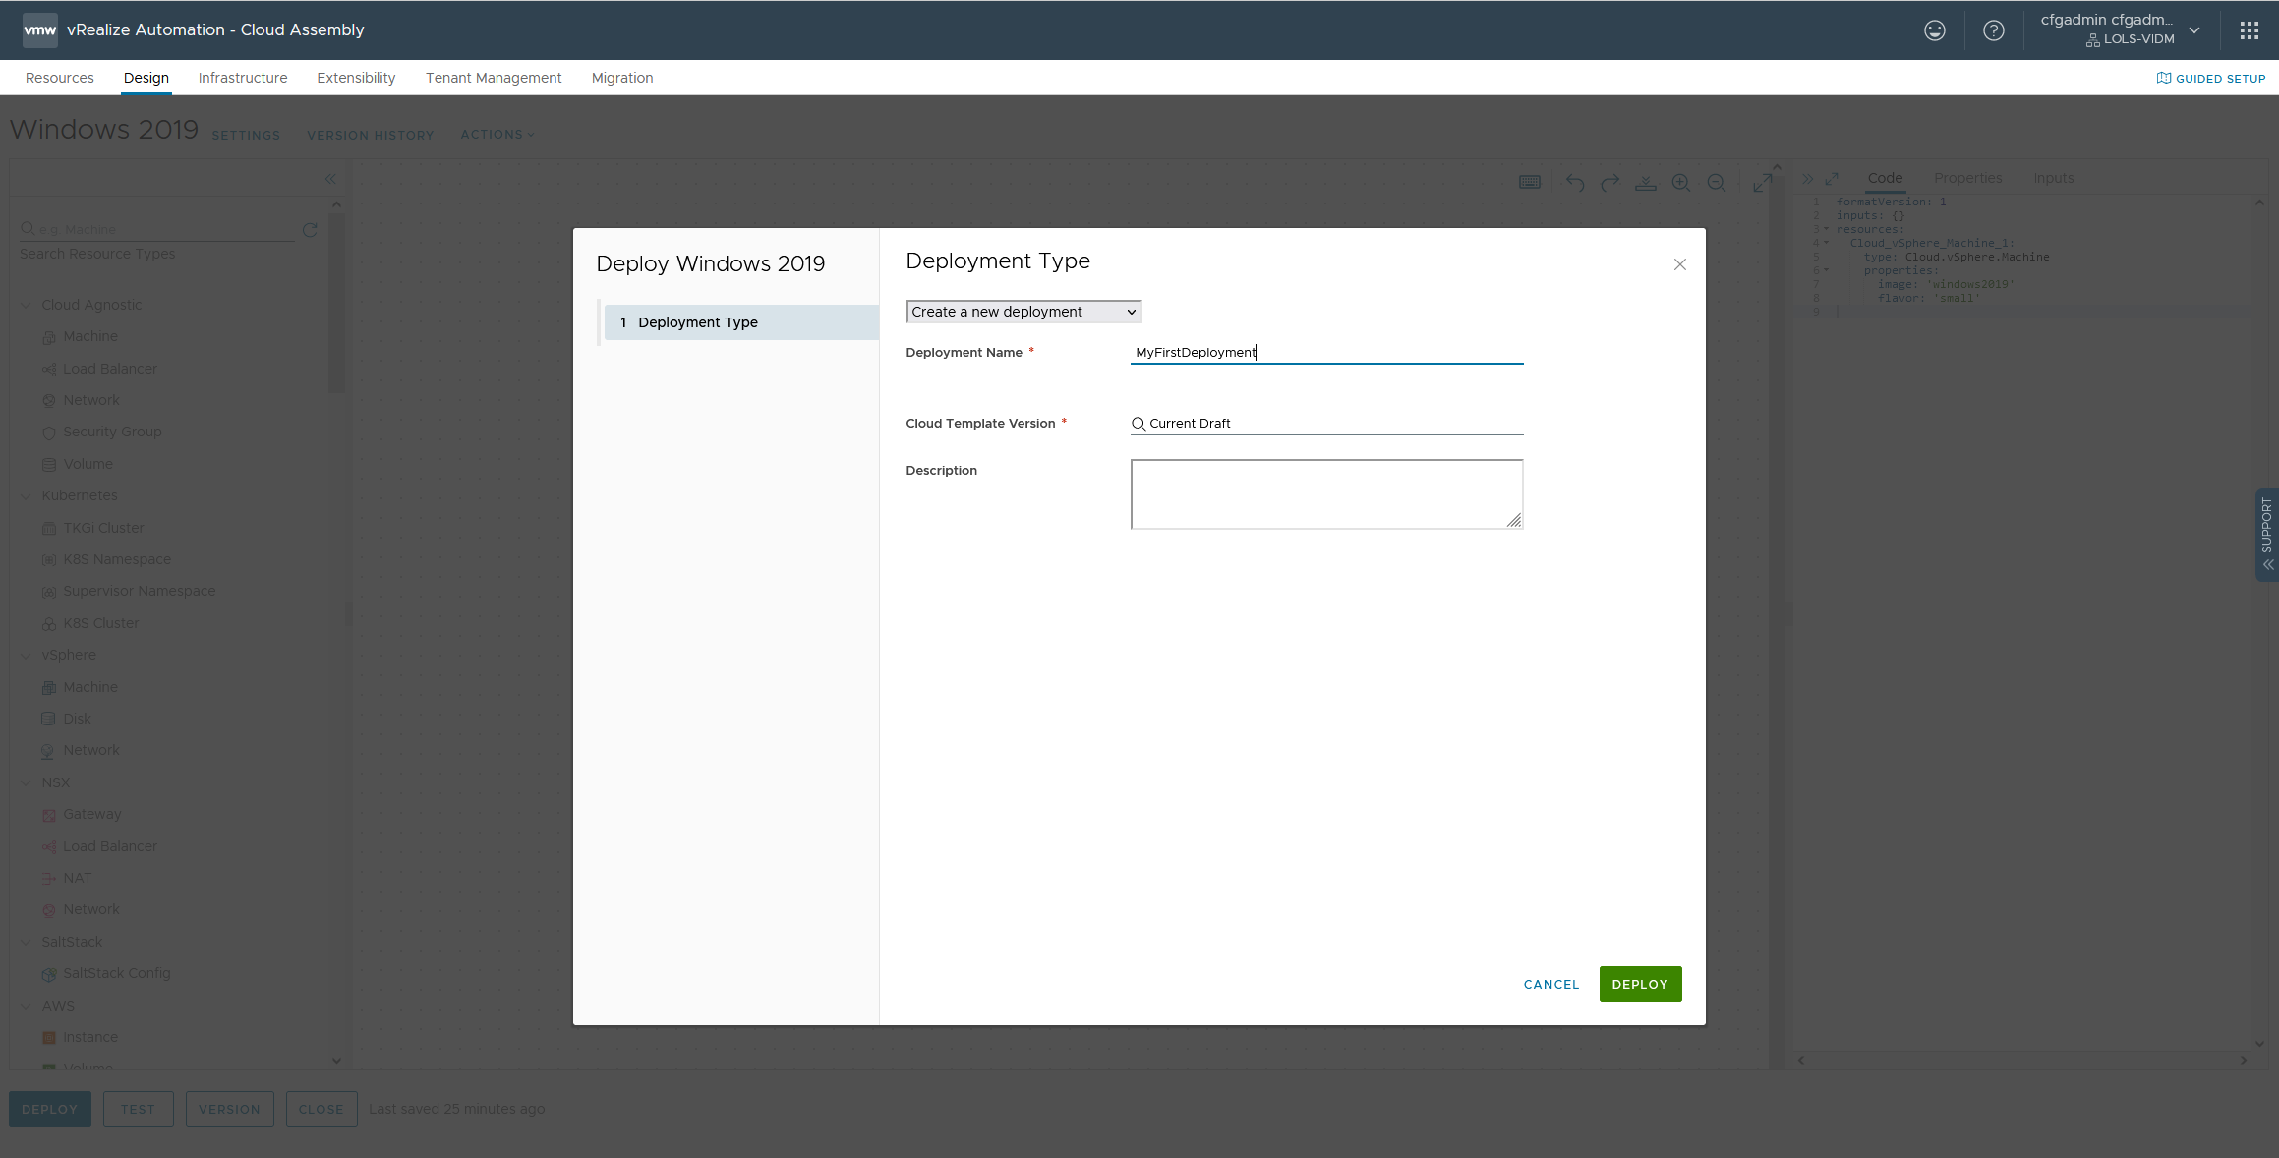This screenshot has width=2279, height=1158.
Task: Click the search resource types field
Action: tap(157, 229)
